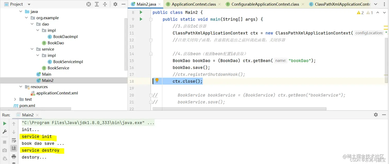Viewport: 389px width, 164px height.
Task: Select pom.xml in project tree
Action: (27, 105)
